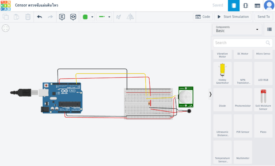Click the Paste icon in the toolbar
The width and height of the screenshot is (275, 166).
click(x=16, y=17)
